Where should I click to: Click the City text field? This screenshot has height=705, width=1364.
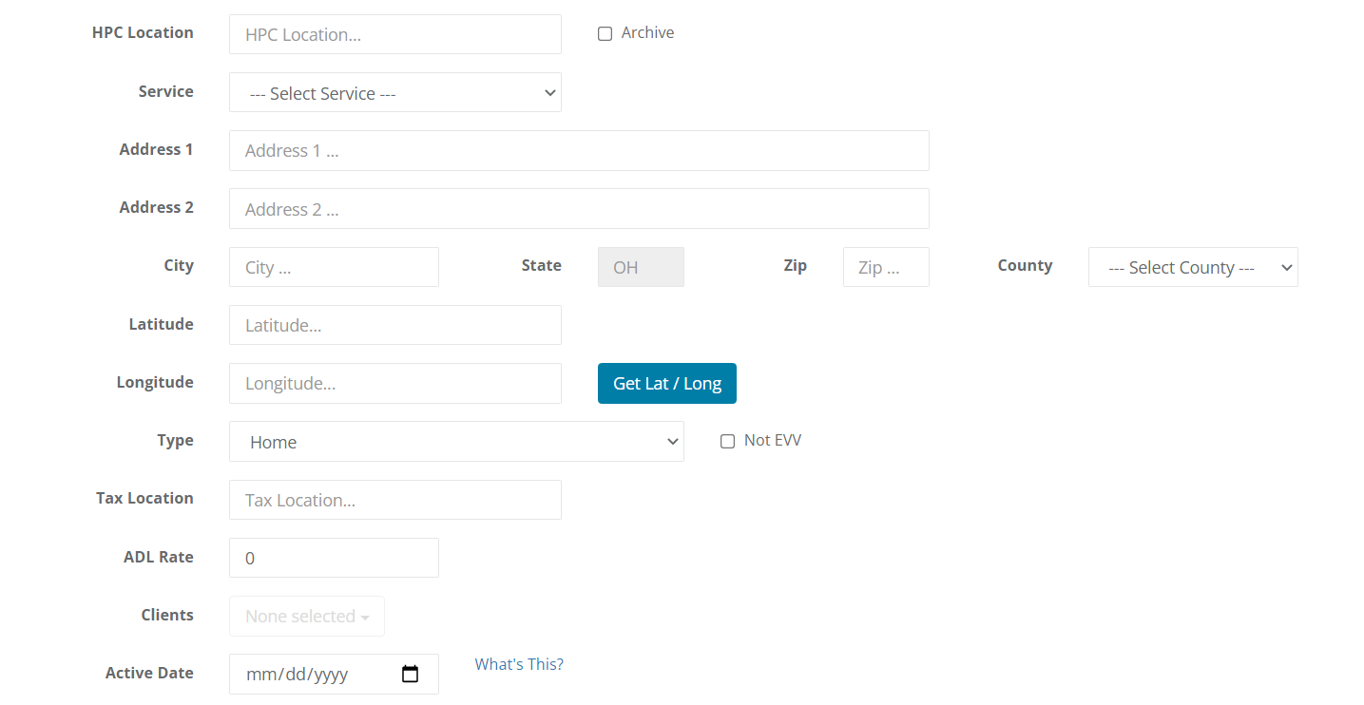click(x=334, y=268)
